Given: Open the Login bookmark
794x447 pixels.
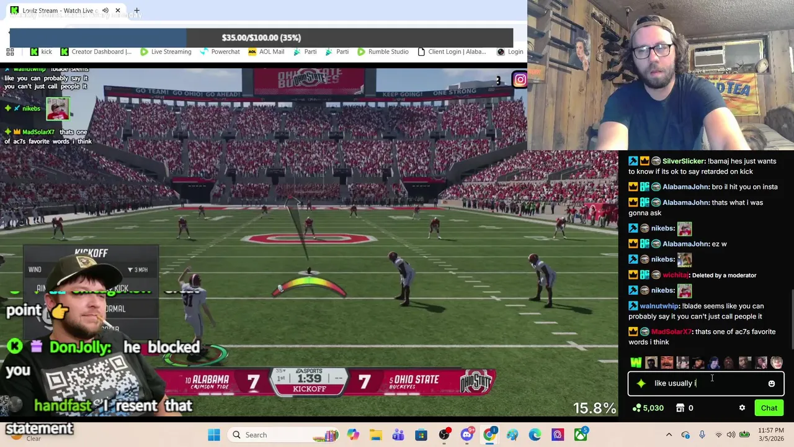Looking at the screenshot, I should pyautogui.click(x=510, y=52).
